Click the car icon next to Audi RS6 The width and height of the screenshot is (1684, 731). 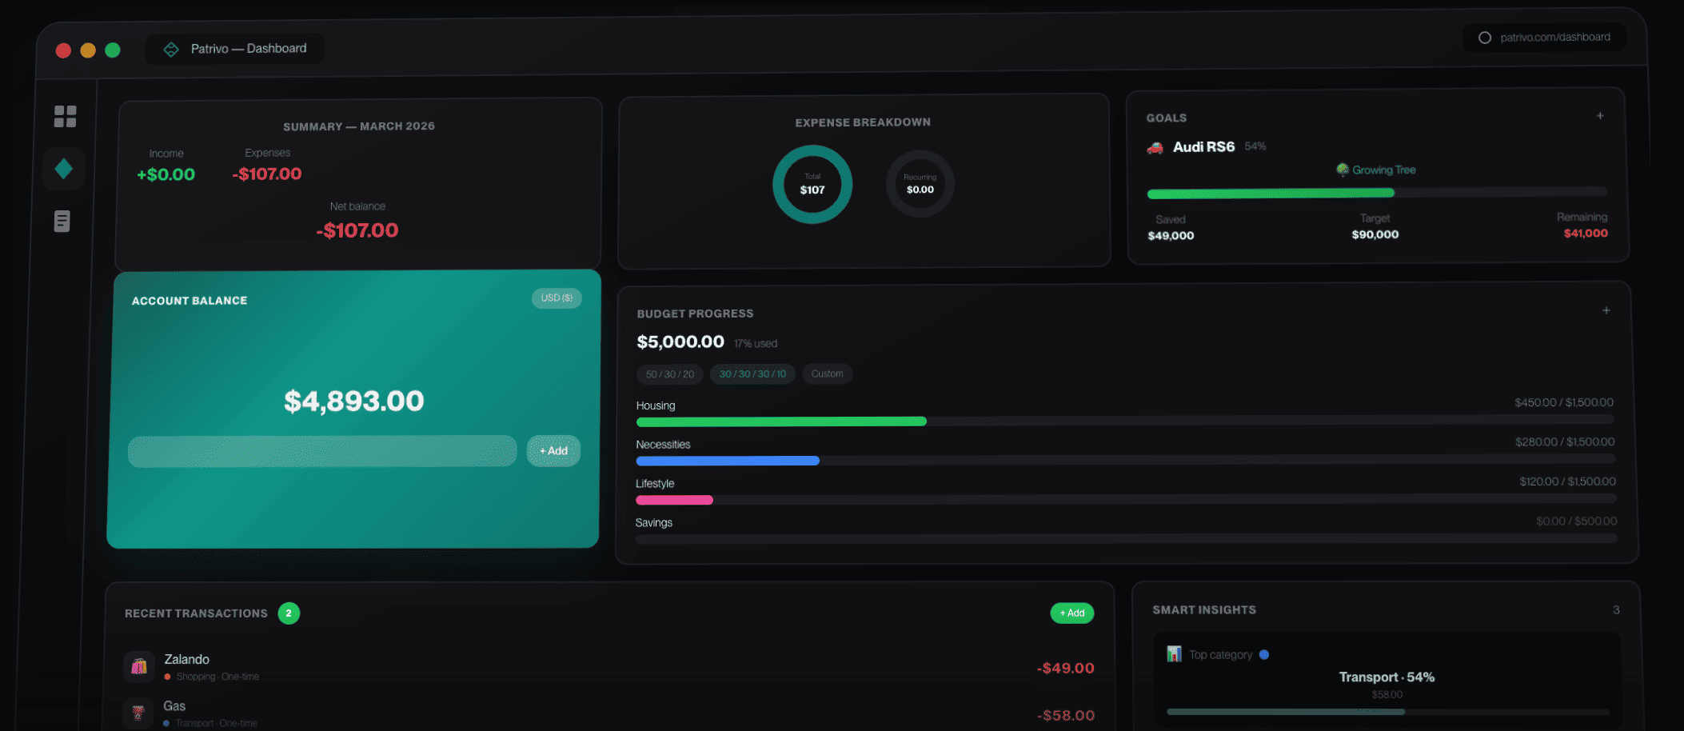click(x=1155, y=147)
